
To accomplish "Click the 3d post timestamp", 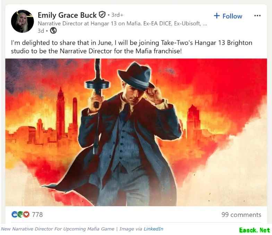I will tap(41, 31).
